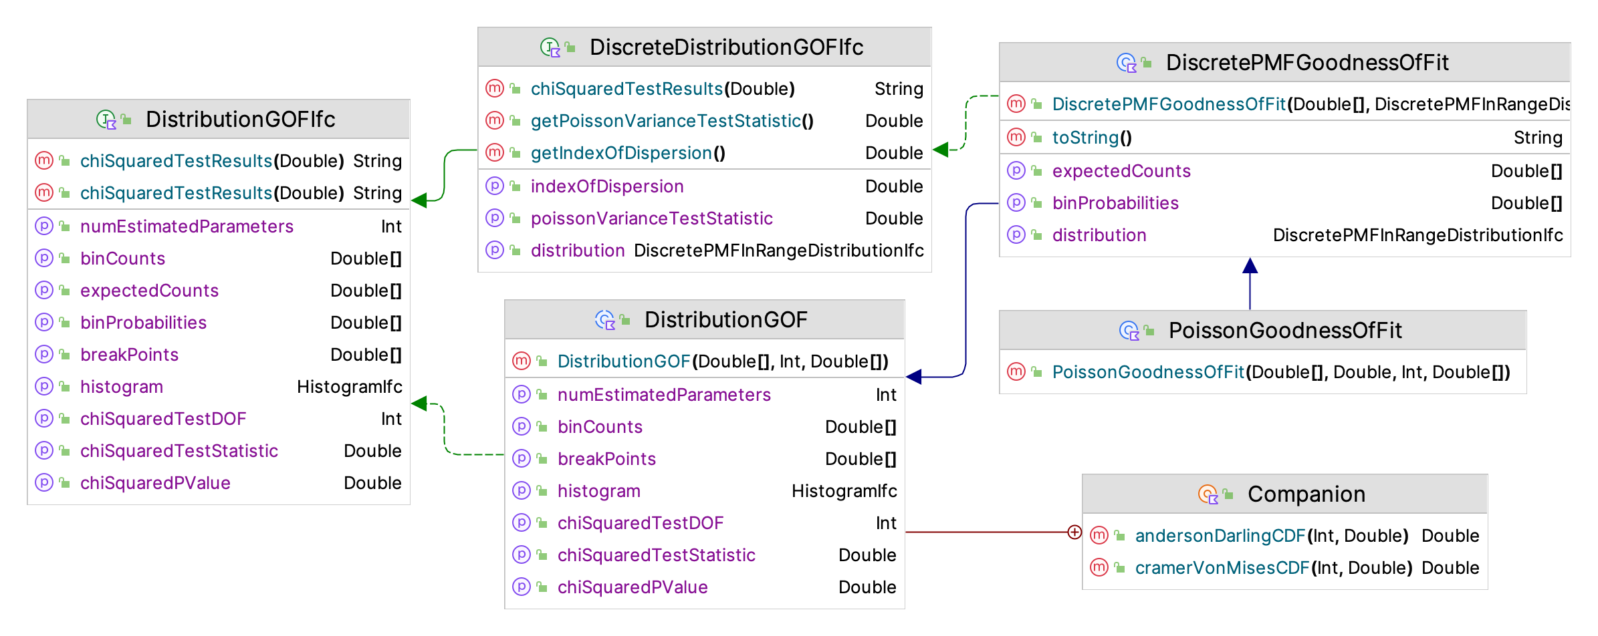The height and width of the screenshot is (636, 1598).
Task: Click the interface icon beside DiscreteDistributionGOFIfc title
Action: pyautogui.click(x=550, y=47)
